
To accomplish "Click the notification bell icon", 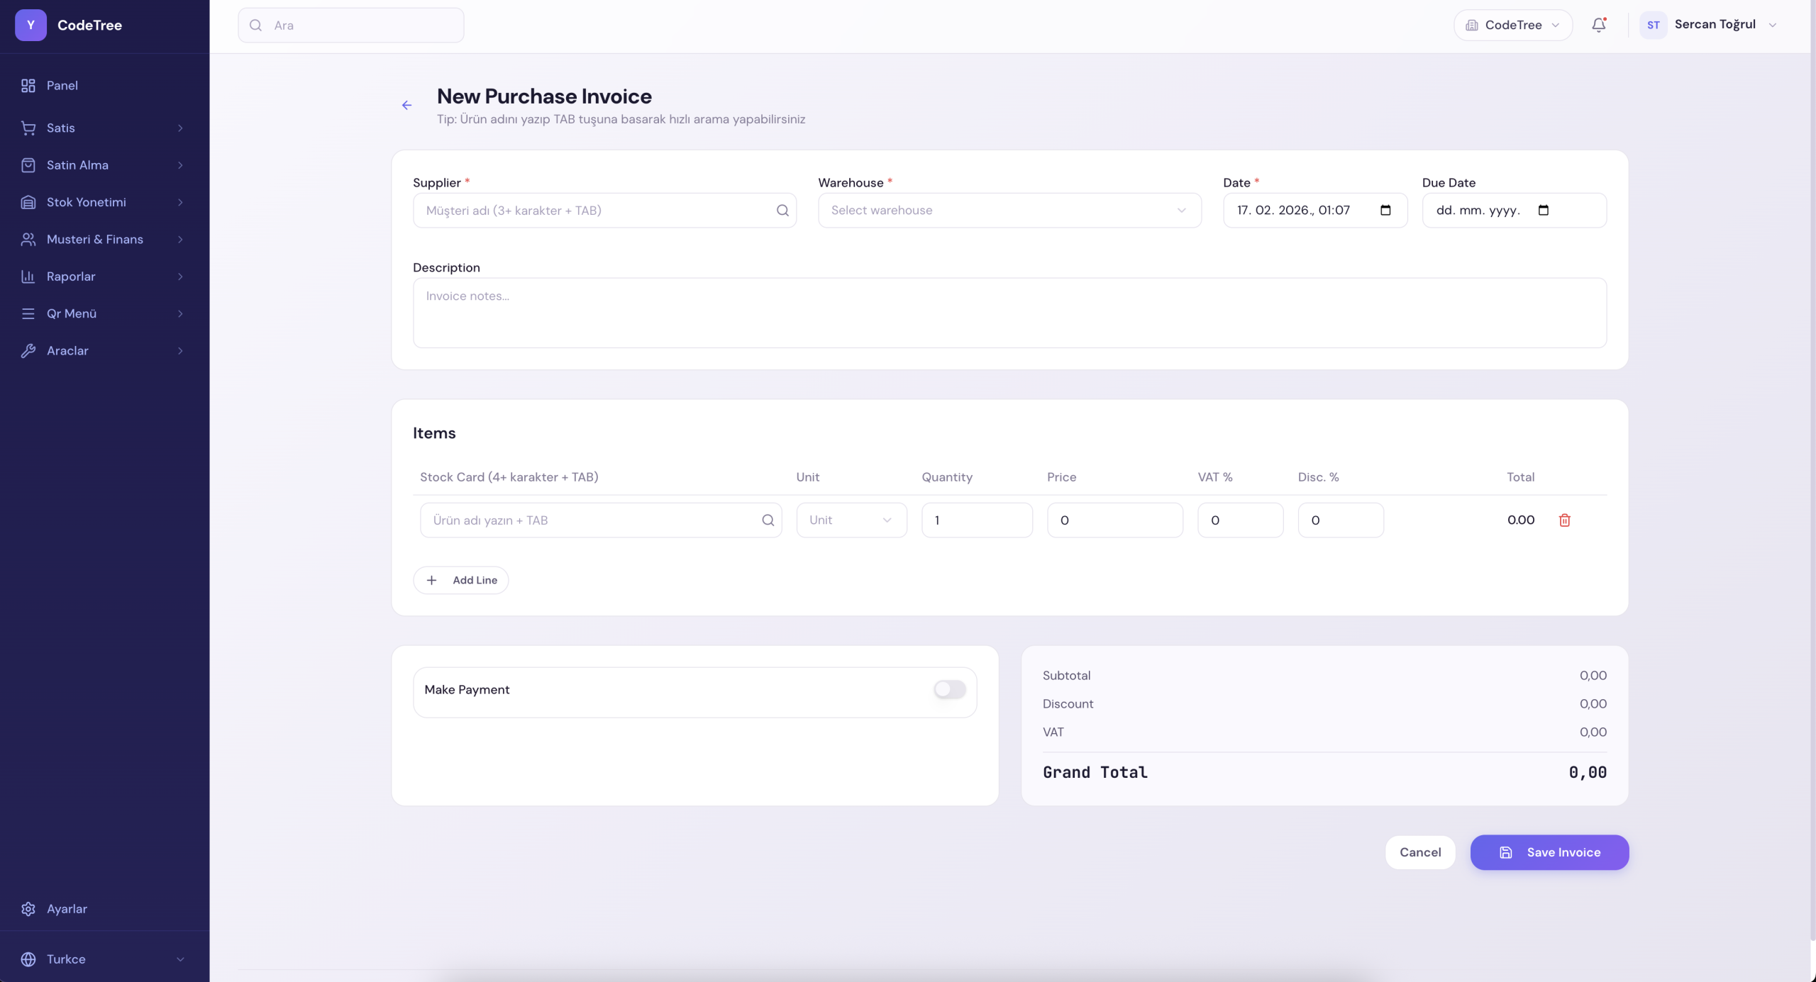I will click(1598, 26).
